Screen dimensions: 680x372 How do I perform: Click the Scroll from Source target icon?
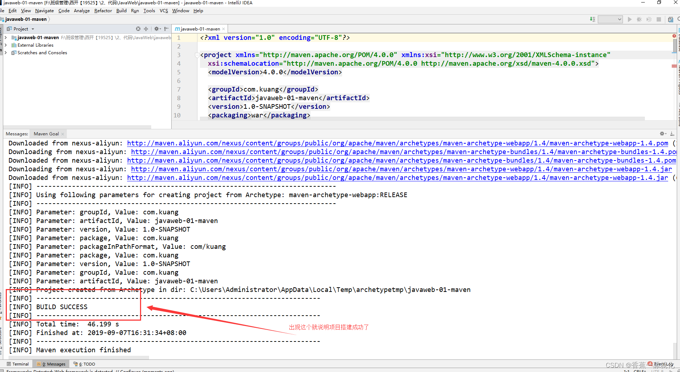tap(138, 29)
